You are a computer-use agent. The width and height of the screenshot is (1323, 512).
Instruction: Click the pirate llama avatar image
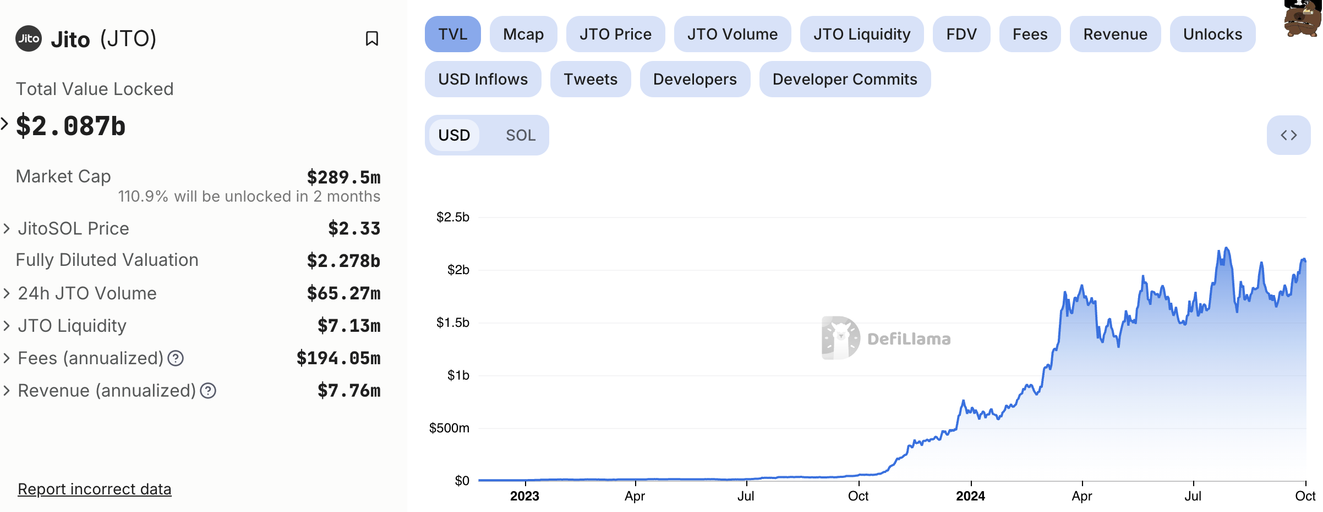pos(1302,19)
